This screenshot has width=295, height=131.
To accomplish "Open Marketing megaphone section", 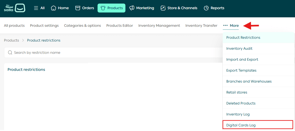I will pyautogui.click(x=142, y=8).
